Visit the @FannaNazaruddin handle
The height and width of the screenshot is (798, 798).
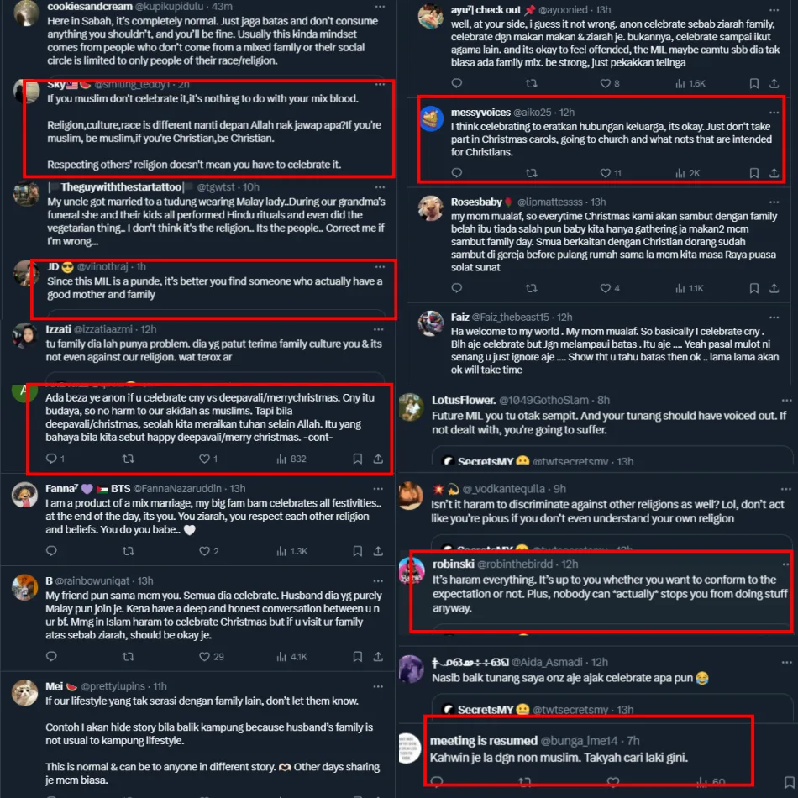tap(177, 489)
